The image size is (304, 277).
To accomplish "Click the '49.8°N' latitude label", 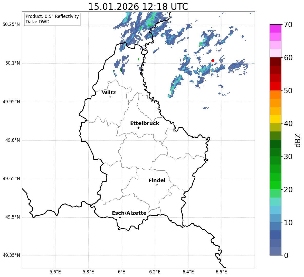I will [13, 140].
